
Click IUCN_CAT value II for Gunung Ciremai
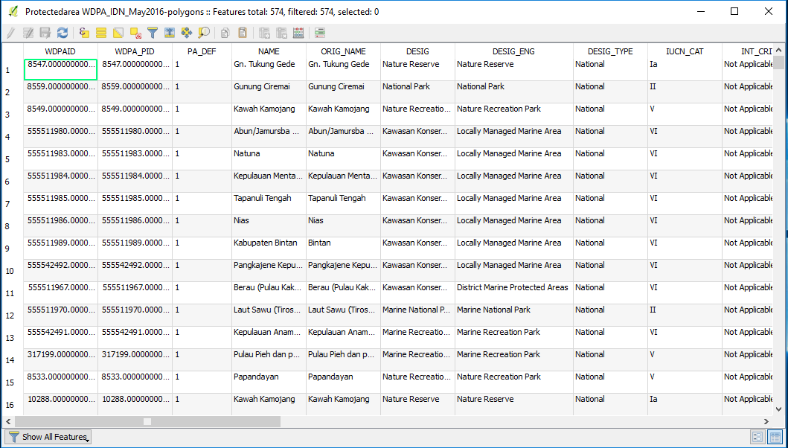point(685,92)
